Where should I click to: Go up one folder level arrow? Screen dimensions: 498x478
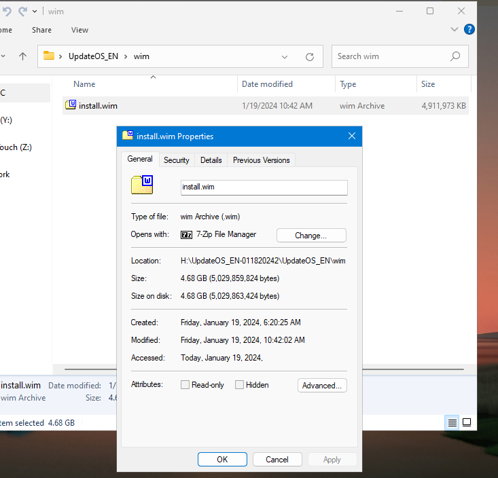click(22, 56)
